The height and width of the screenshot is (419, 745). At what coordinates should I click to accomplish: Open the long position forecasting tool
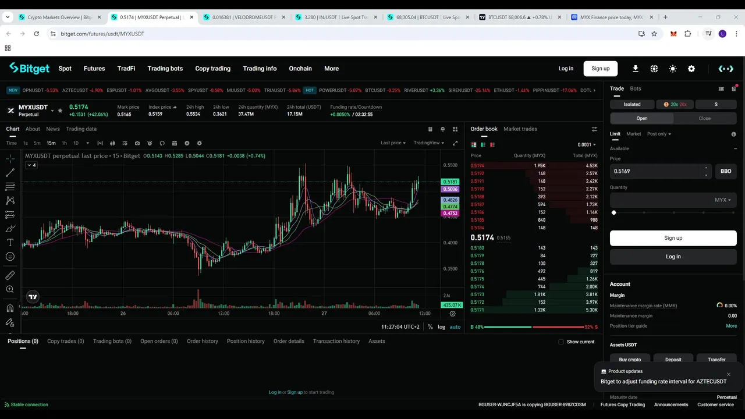point(10,215)
